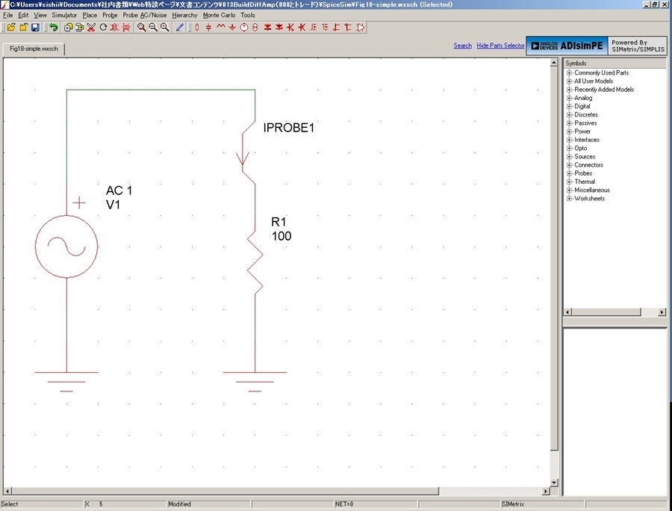Click the Rotate icon in toolbar

tap(103, 28)
